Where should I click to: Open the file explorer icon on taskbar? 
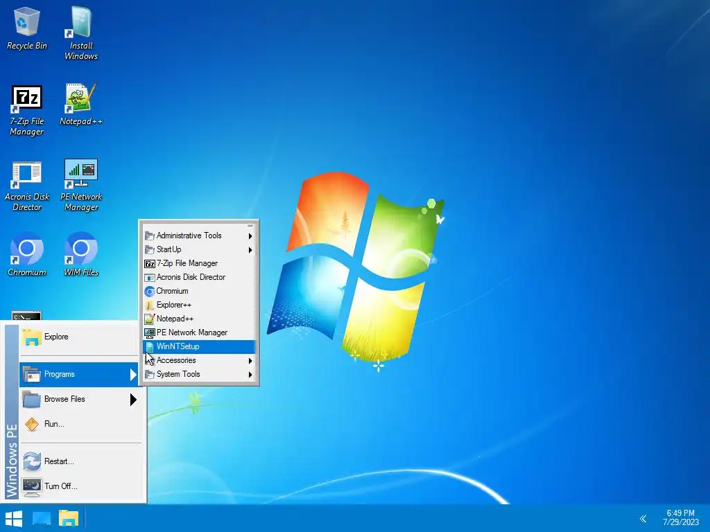tap(69, 518)
